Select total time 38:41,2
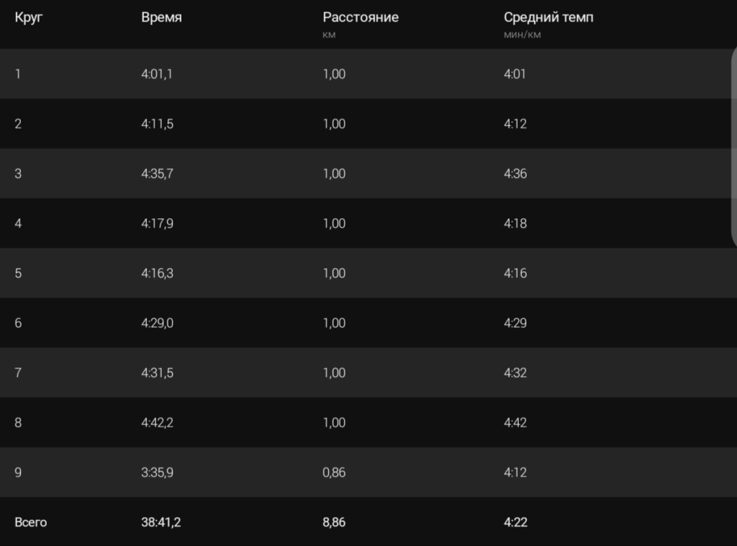The width and height of the screenshot is (737, 546). click(160, 522)
